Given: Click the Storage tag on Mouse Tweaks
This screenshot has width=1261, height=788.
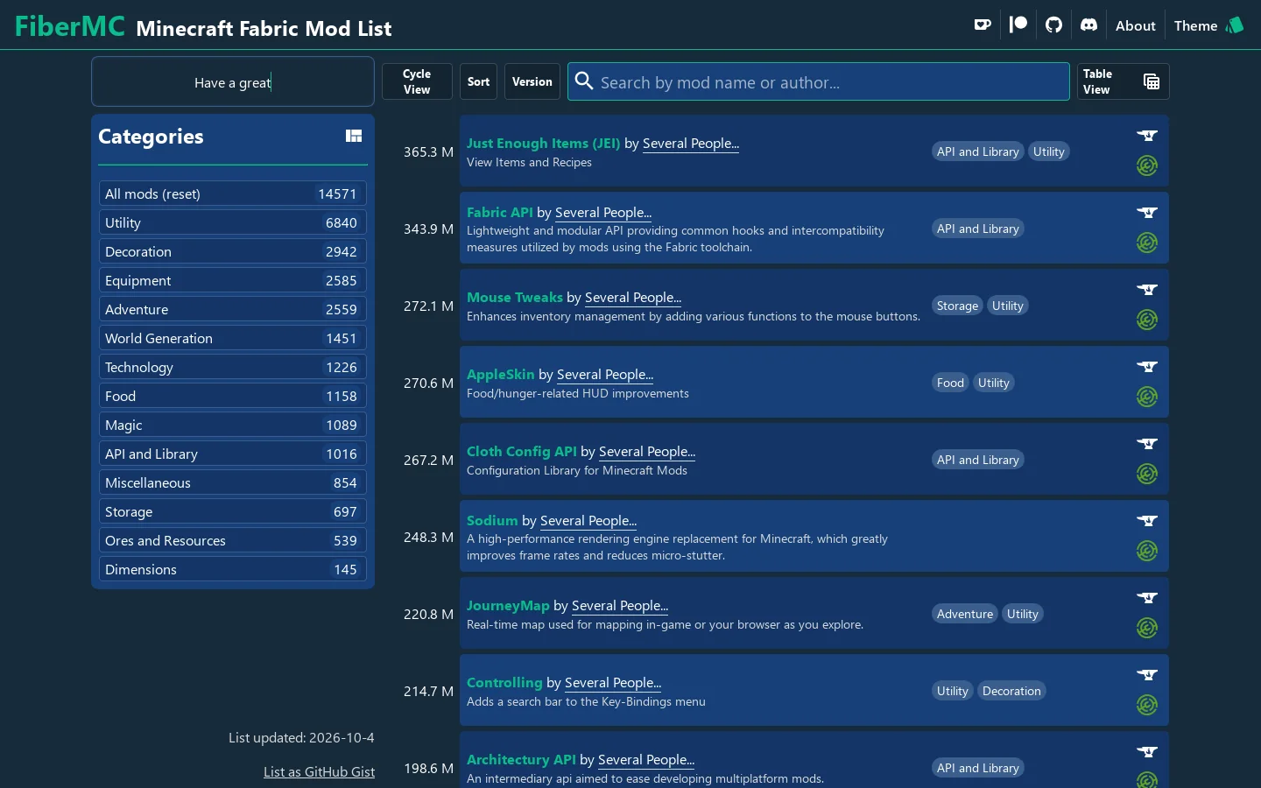Looking at the screenshot, I should 957,306.
